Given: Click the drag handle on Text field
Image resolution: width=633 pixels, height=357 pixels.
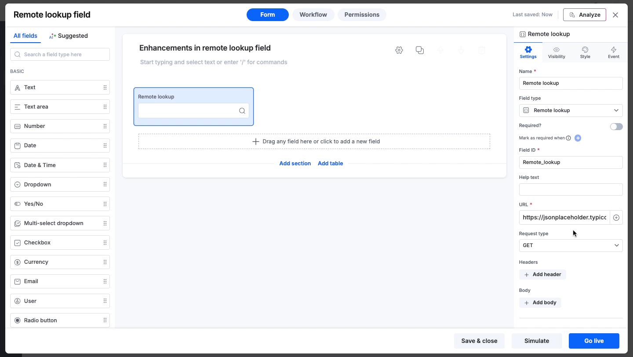Looking at the screenshot, I should tap(105, 87).
